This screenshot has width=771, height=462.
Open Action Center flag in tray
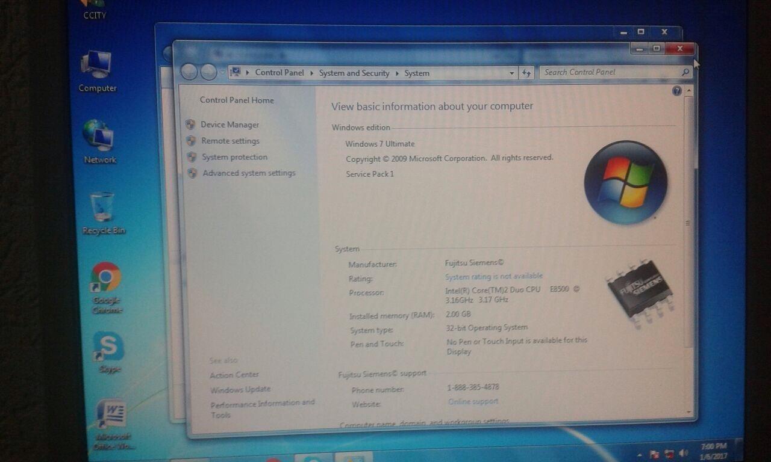(655, 454)
